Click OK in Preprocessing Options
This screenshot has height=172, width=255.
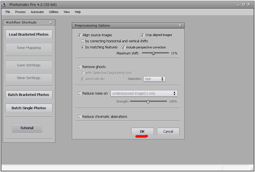coord(142,131)
